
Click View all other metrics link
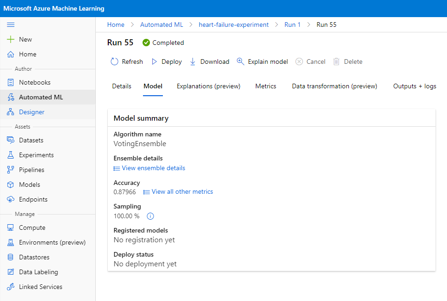pos(182,191)
